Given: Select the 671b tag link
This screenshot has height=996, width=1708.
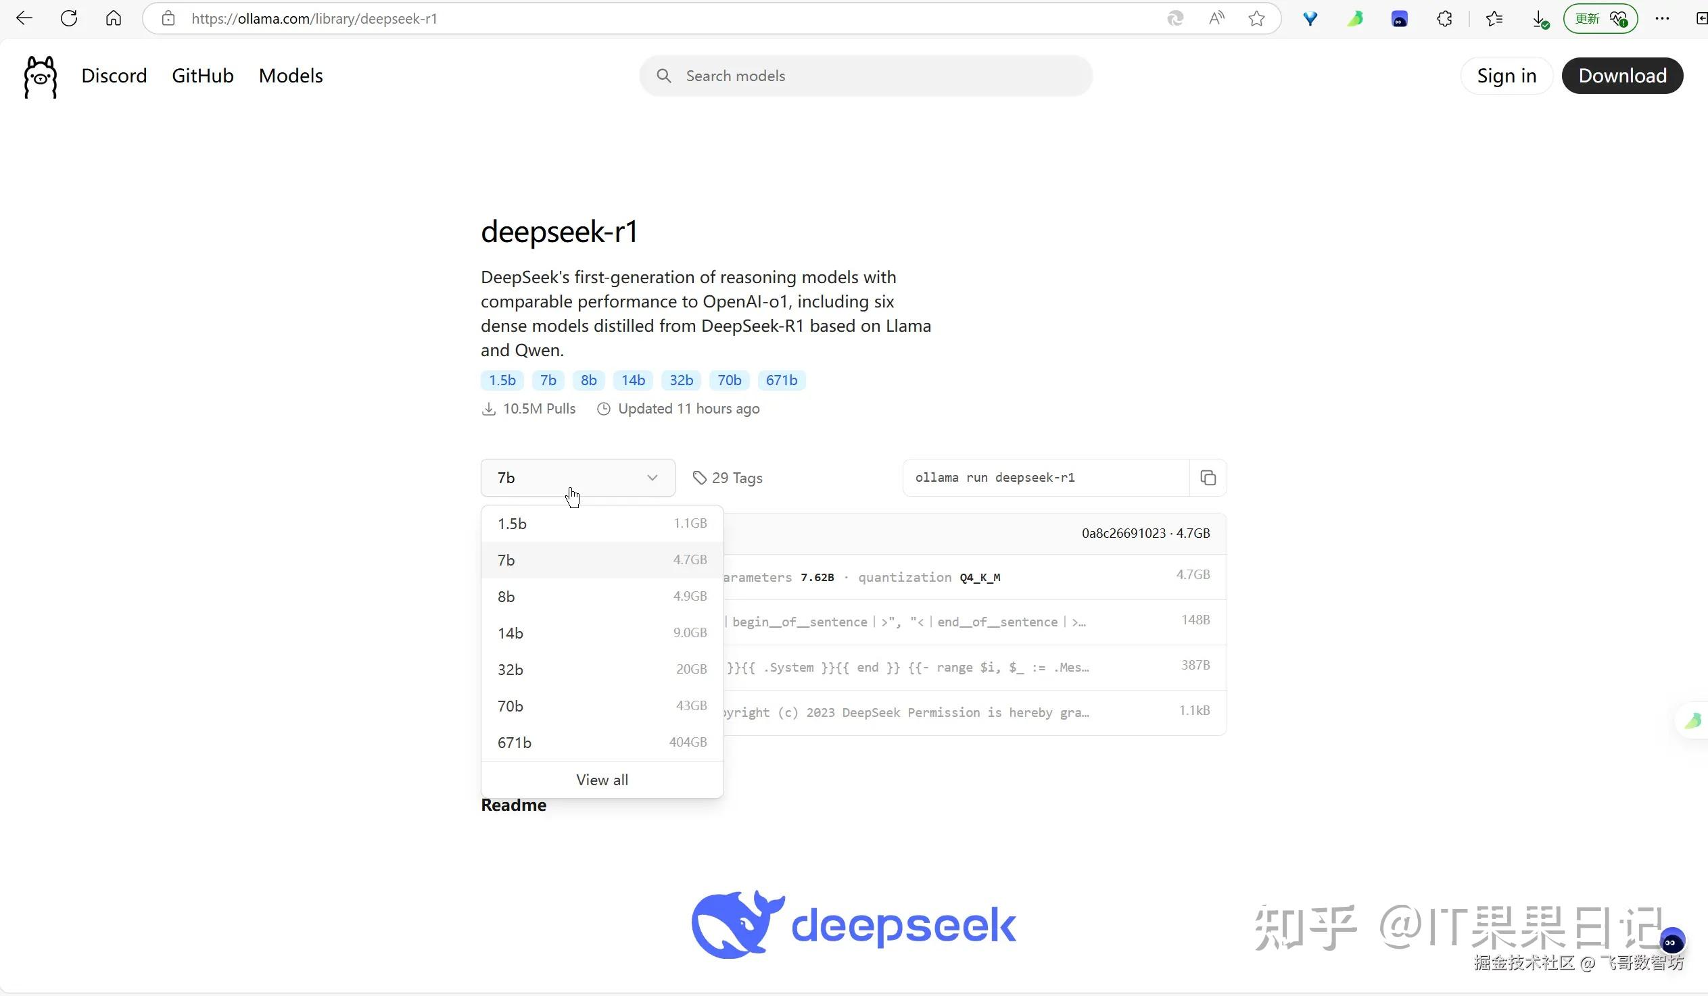Looking at the screenshot, I should 781,380.
